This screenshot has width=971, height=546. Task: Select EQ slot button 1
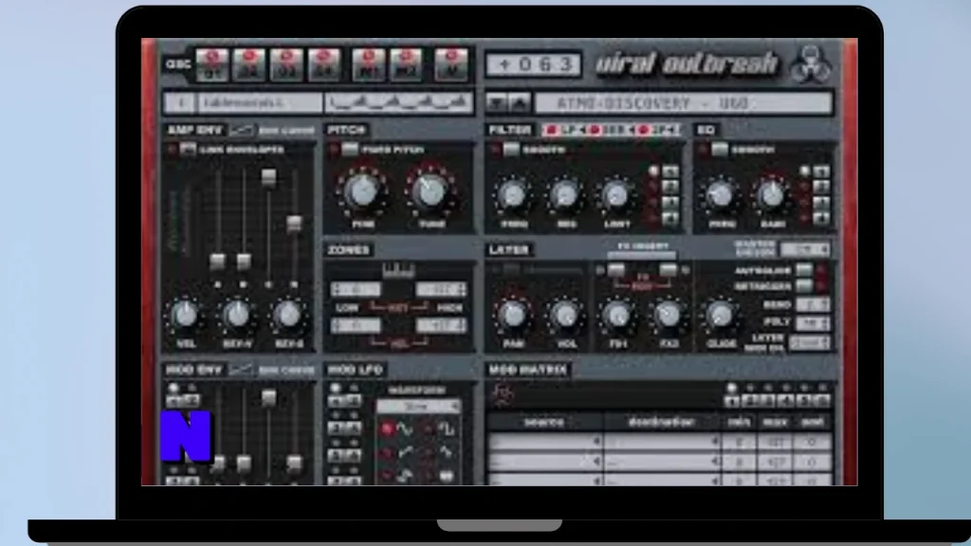(822, 172)
